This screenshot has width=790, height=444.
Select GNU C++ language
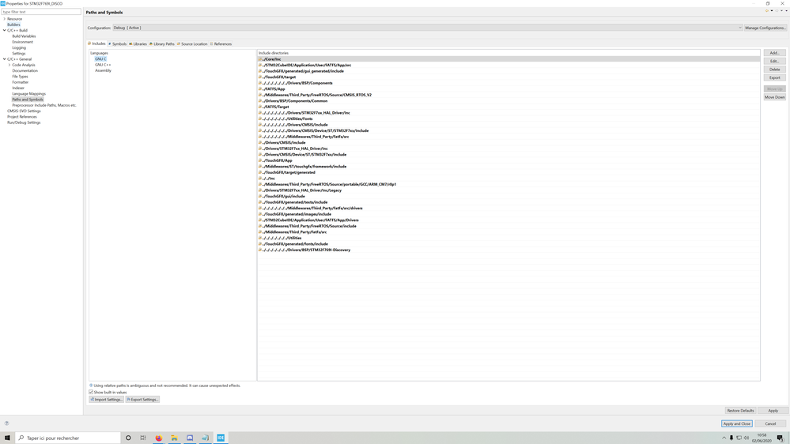pos(103,65)
